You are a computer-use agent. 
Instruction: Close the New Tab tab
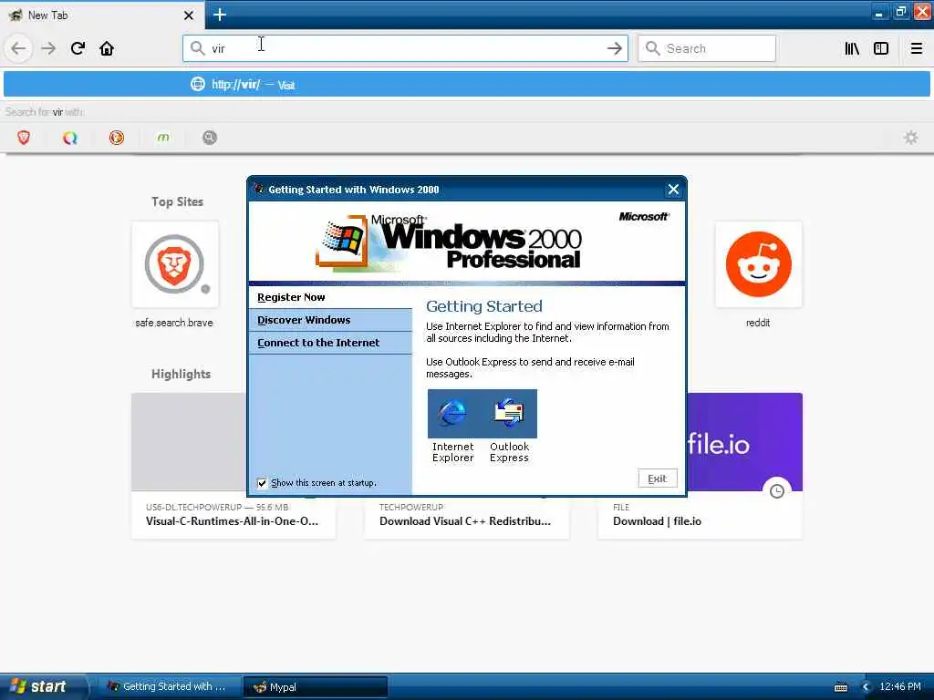188,15
